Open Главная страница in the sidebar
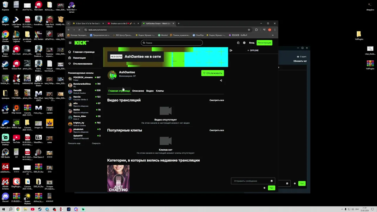The height and width of the screenshot is (212, 377). (x=81, y=52)
